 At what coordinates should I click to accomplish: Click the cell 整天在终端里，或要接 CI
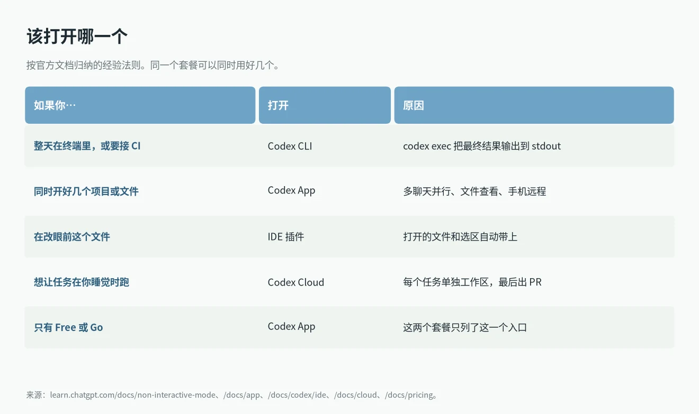pos(87,146)
